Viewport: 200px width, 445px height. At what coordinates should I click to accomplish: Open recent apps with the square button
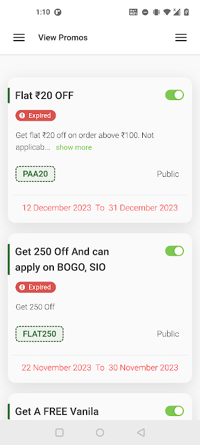[x=59, y=433]
